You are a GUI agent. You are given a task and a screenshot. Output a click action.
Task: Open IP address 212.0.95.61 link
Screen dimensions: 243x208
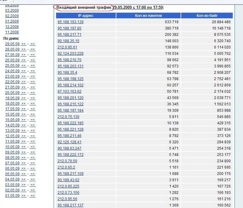point(67,47)
